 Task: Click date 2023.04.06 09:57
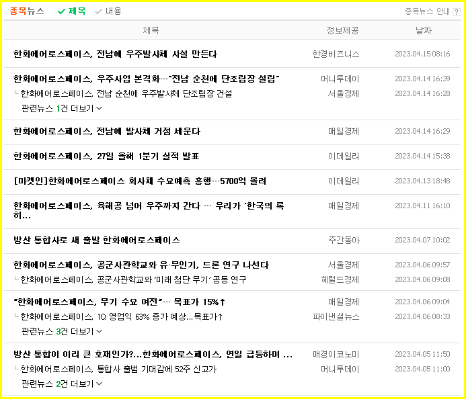(x=422, y=265)
